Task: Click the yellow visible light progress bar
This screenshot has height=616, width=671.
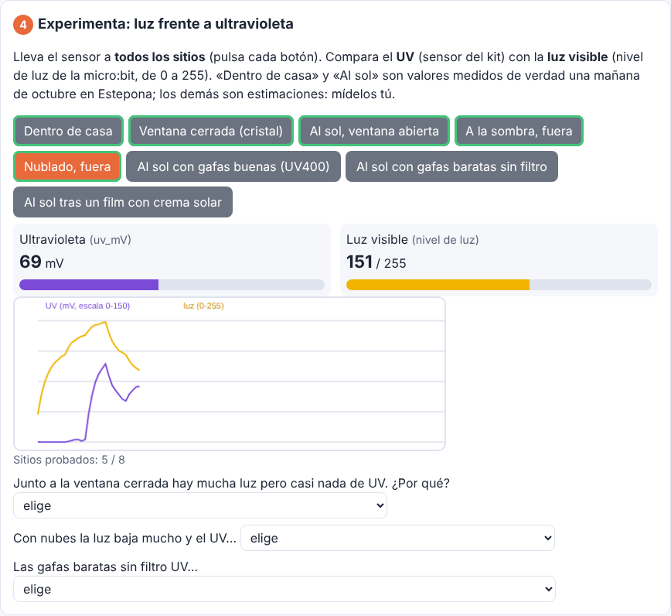Action: pyautogui.click(x=499, y=285)
